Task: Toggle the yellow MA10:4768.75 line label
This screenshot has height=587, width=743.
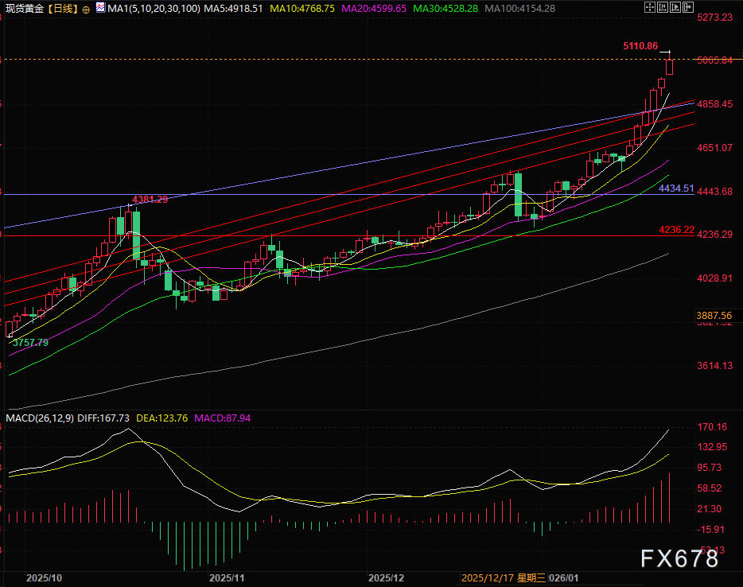Action: (x=301, y=8)
